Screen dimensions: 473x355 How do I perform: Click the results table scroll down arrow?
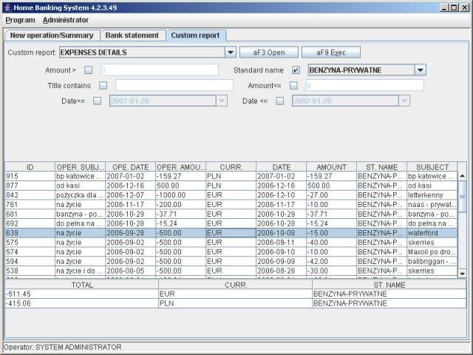point(462,274)
